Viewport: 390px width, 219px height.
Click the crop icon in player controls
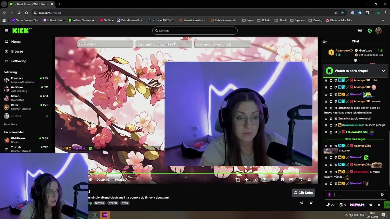click(x=238, y=180)
